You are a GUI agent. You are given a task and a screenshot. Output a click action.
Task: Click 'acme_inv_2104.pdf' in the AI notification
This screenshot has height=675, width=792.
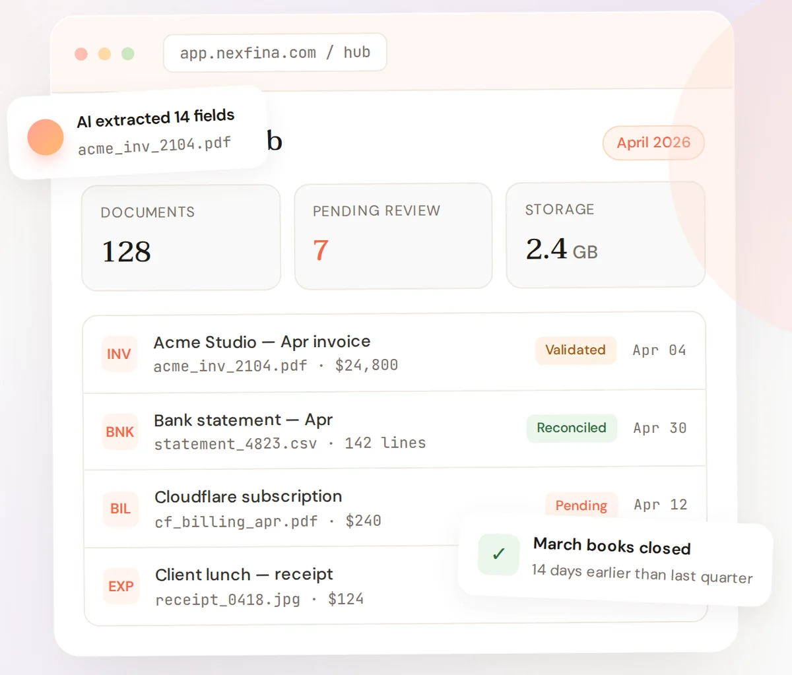(x=154, y=146)
